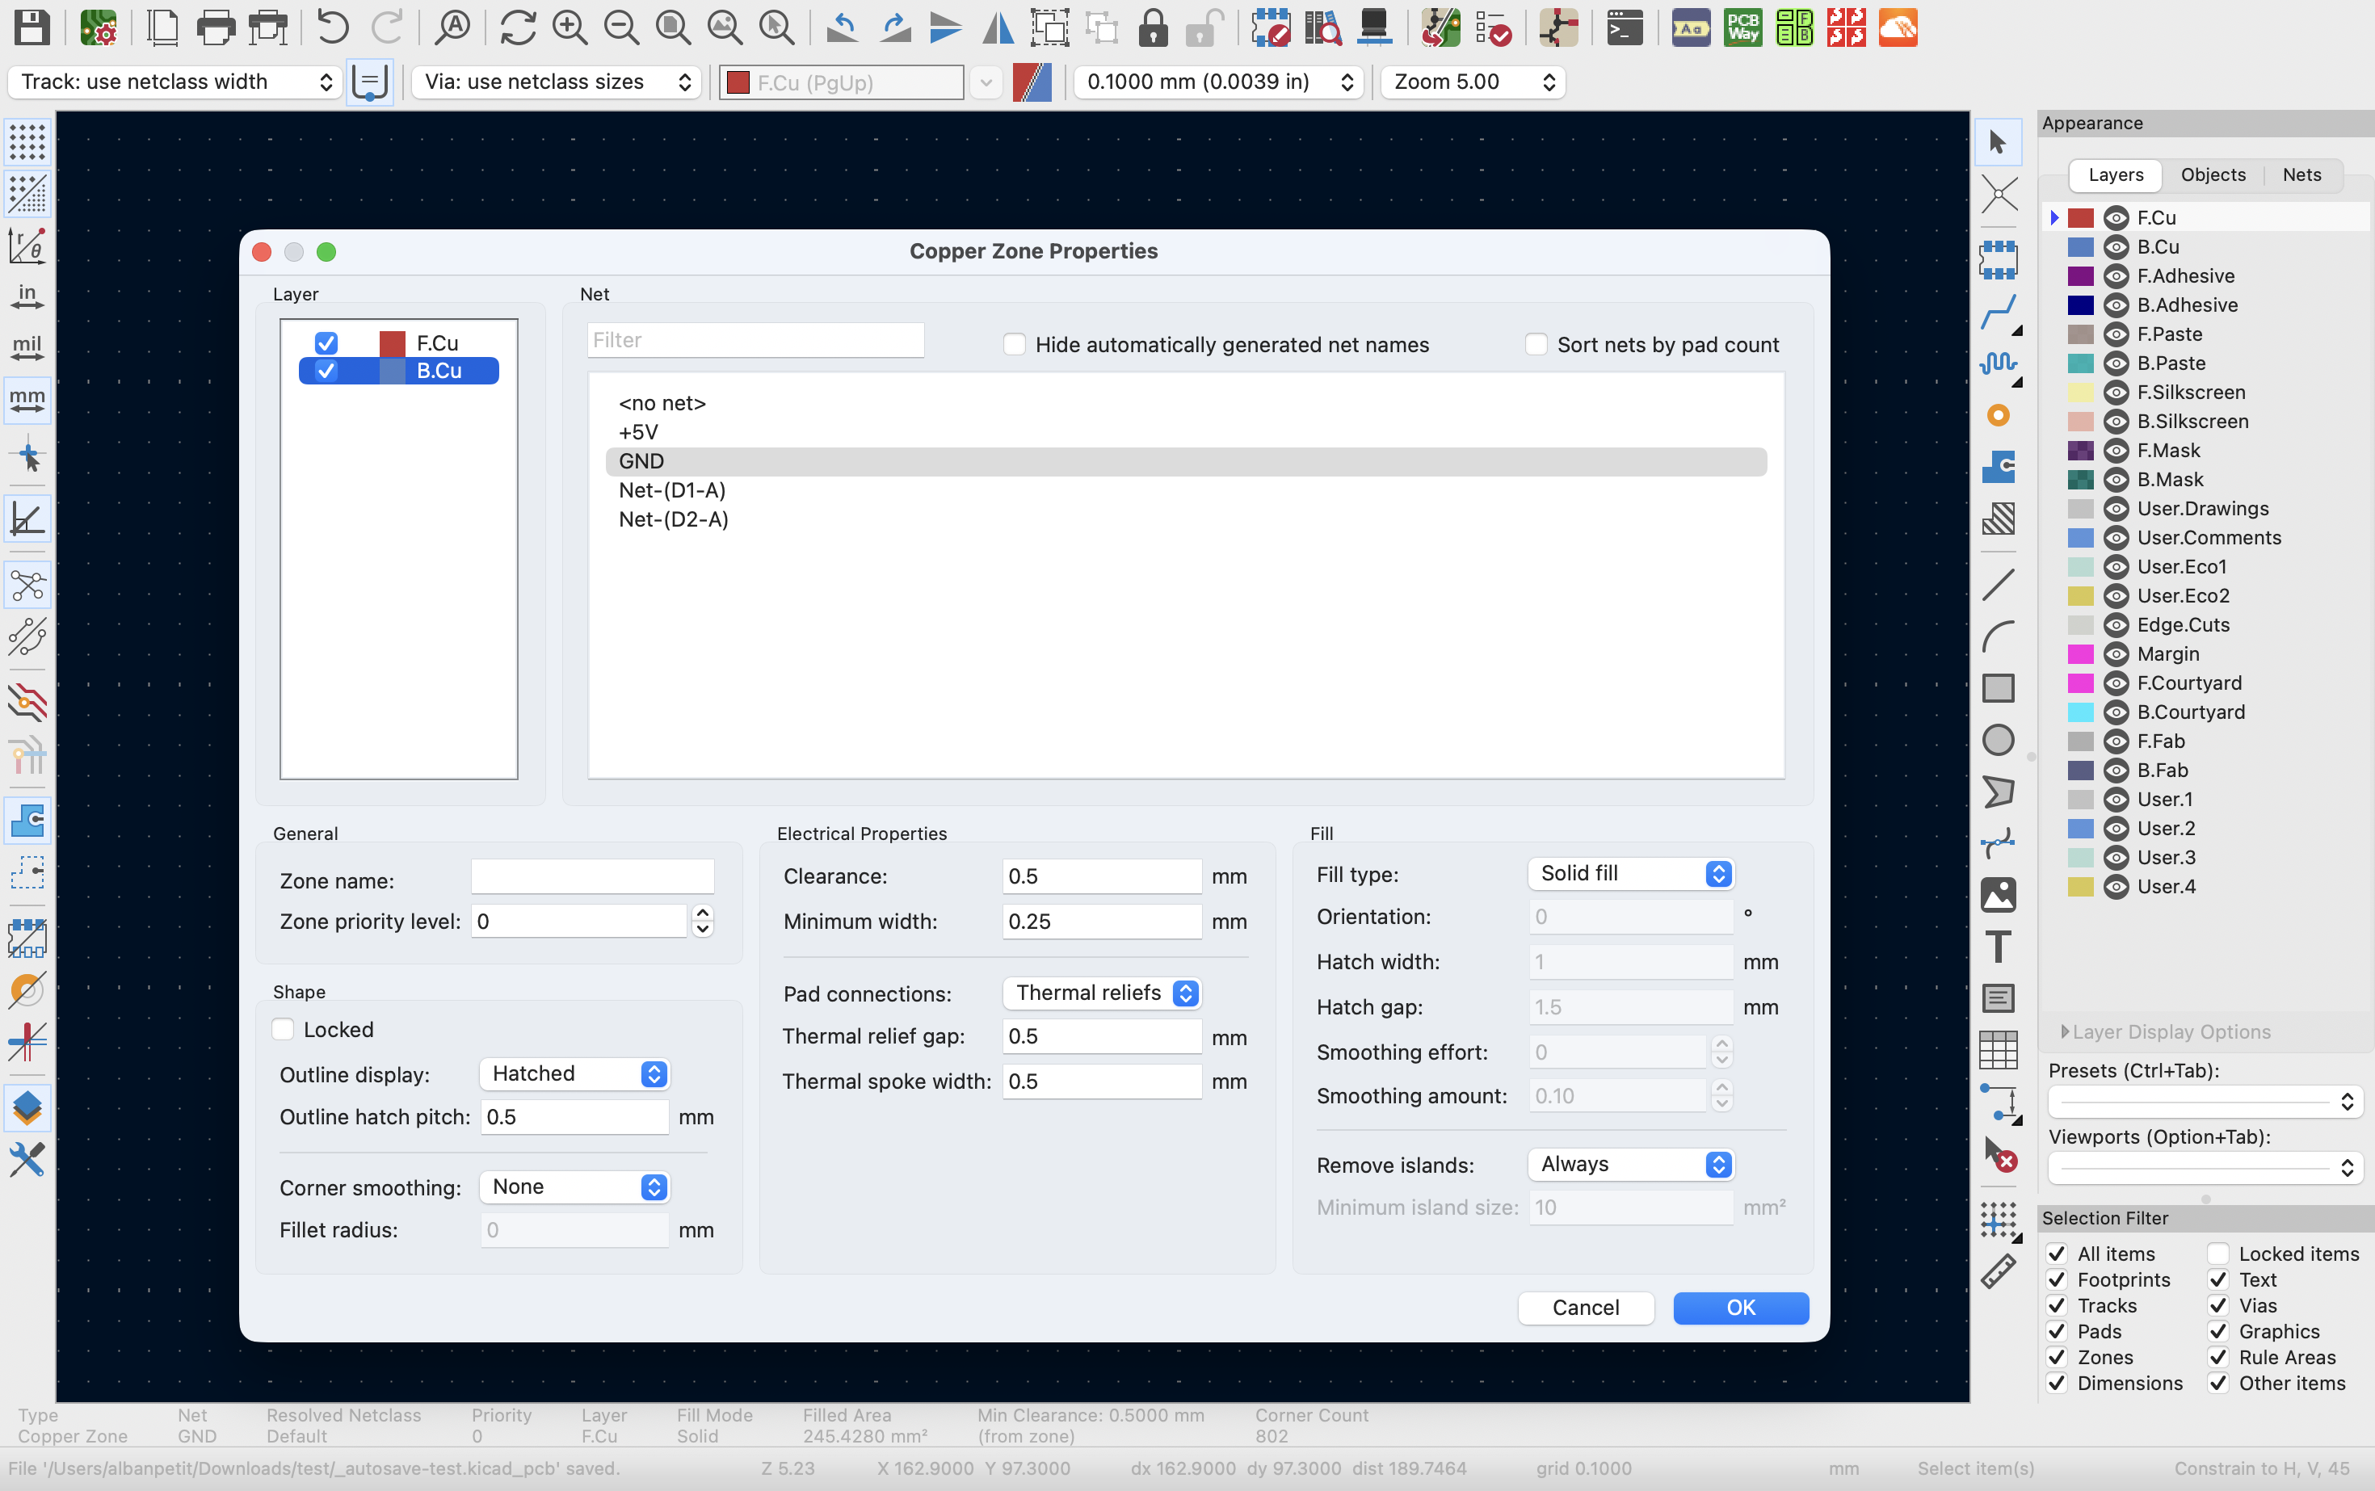This screenshot has width=2375, height=1491.
Task: Select the Route tracks tool
Action: point(1999,313)
